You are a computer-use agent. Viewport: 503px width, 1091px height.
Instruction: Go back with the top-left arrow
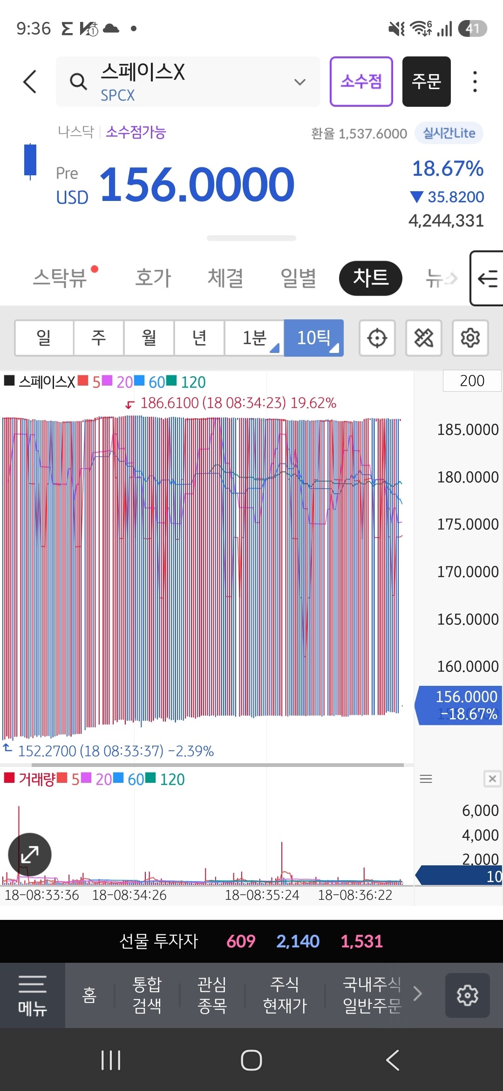coord(30,82)
